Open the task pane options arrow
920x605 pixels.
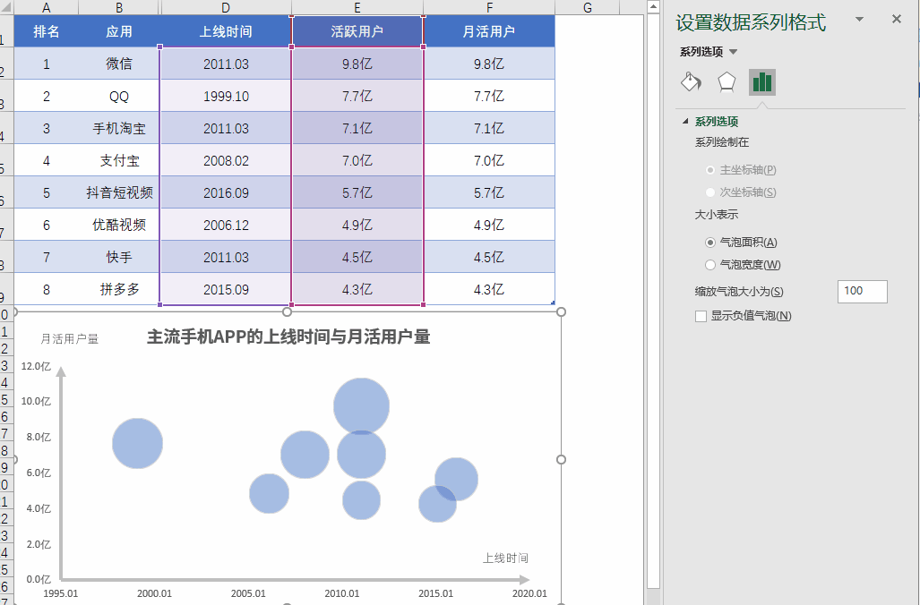[860, 20]
